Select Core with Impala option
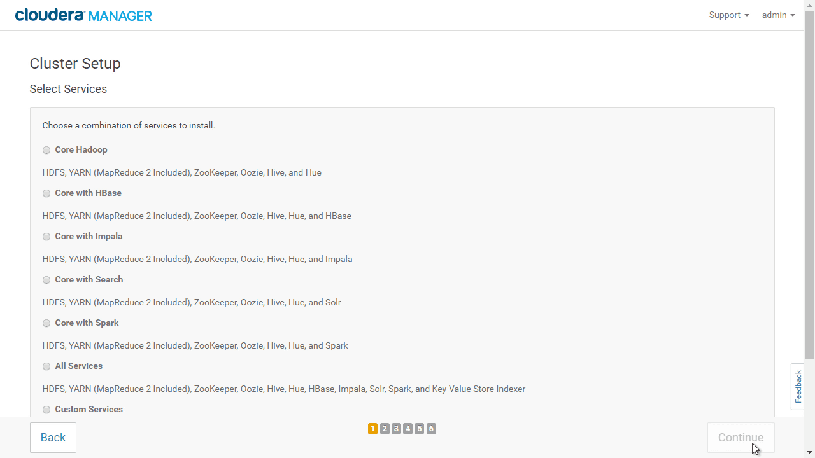The image size is (815, 458). (x=46, y=237)
